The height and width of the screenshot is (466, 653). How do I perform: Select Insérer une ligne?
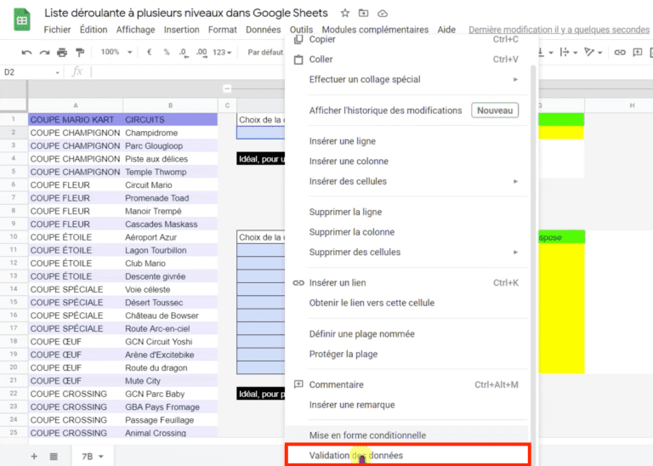(408, 141)
